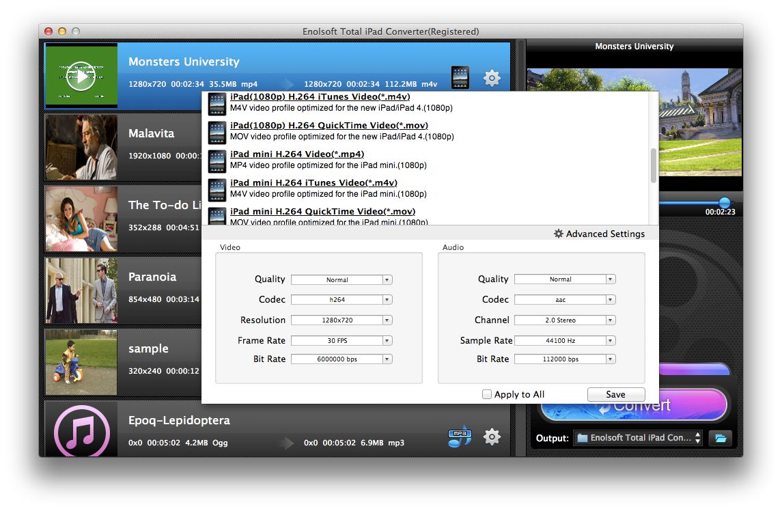Click the Malavita title text
This screenshot has height=511, width=782.
tap(151, 133)
